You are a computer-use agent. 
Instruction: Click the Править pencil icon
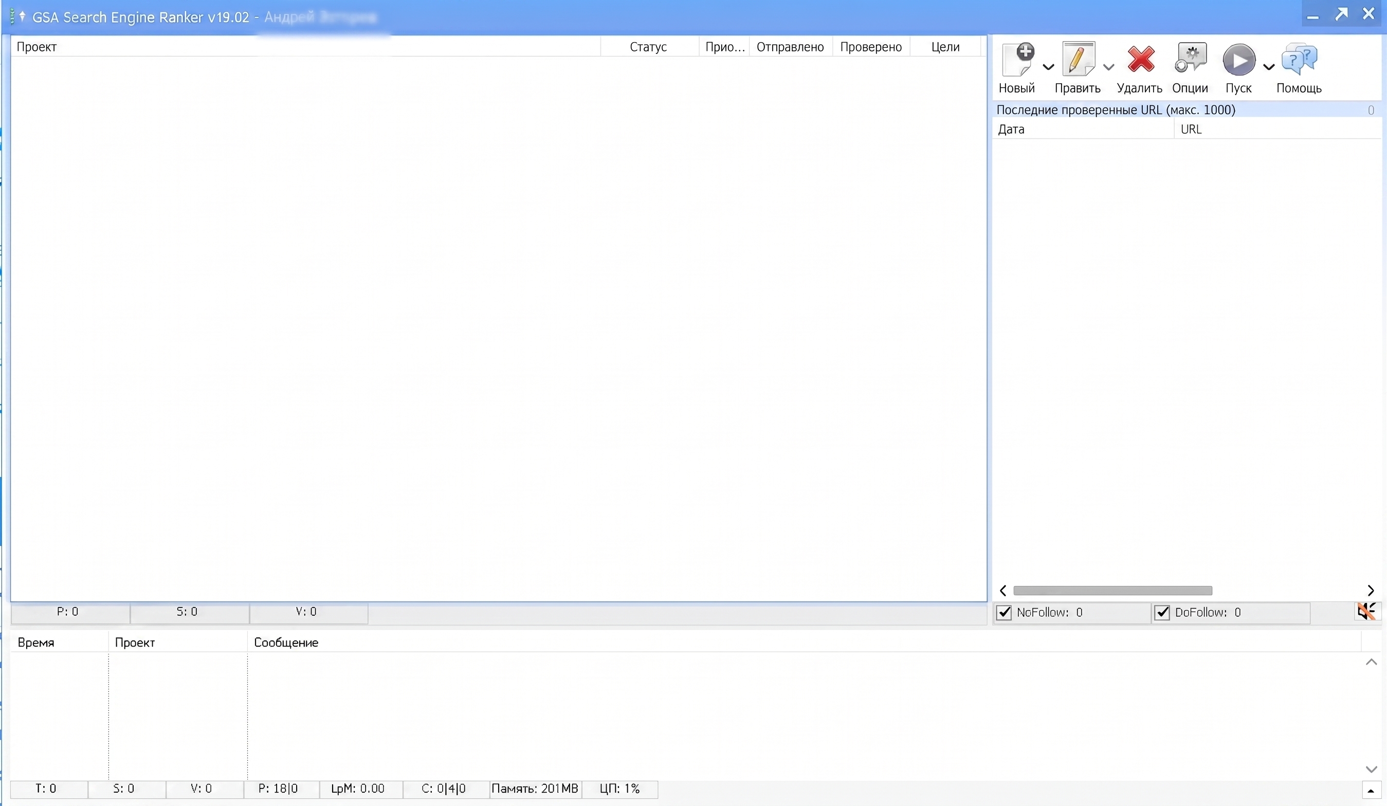[x=1078, y=58]
